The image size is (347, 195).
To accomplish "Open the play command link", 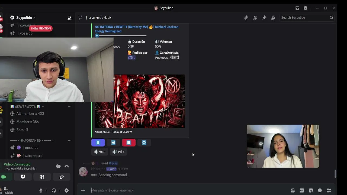I will [x=113, y=163].
